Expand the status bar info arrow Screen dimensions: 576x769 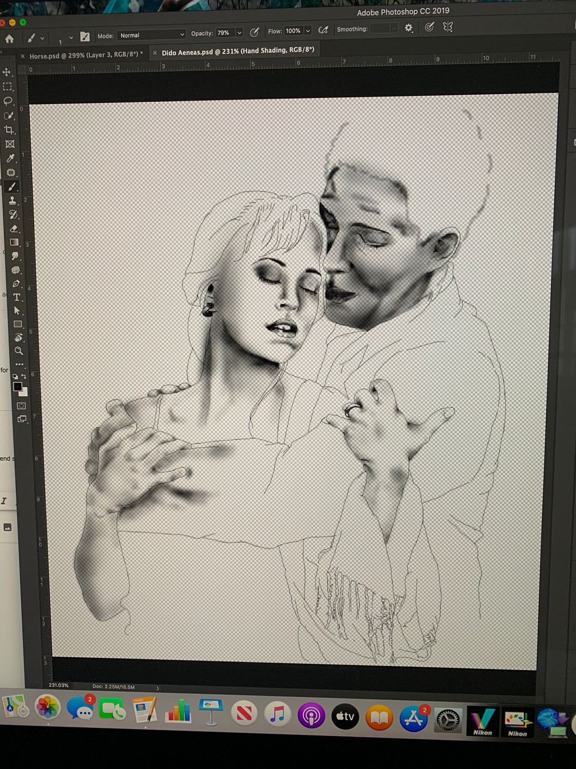point(158,688)
